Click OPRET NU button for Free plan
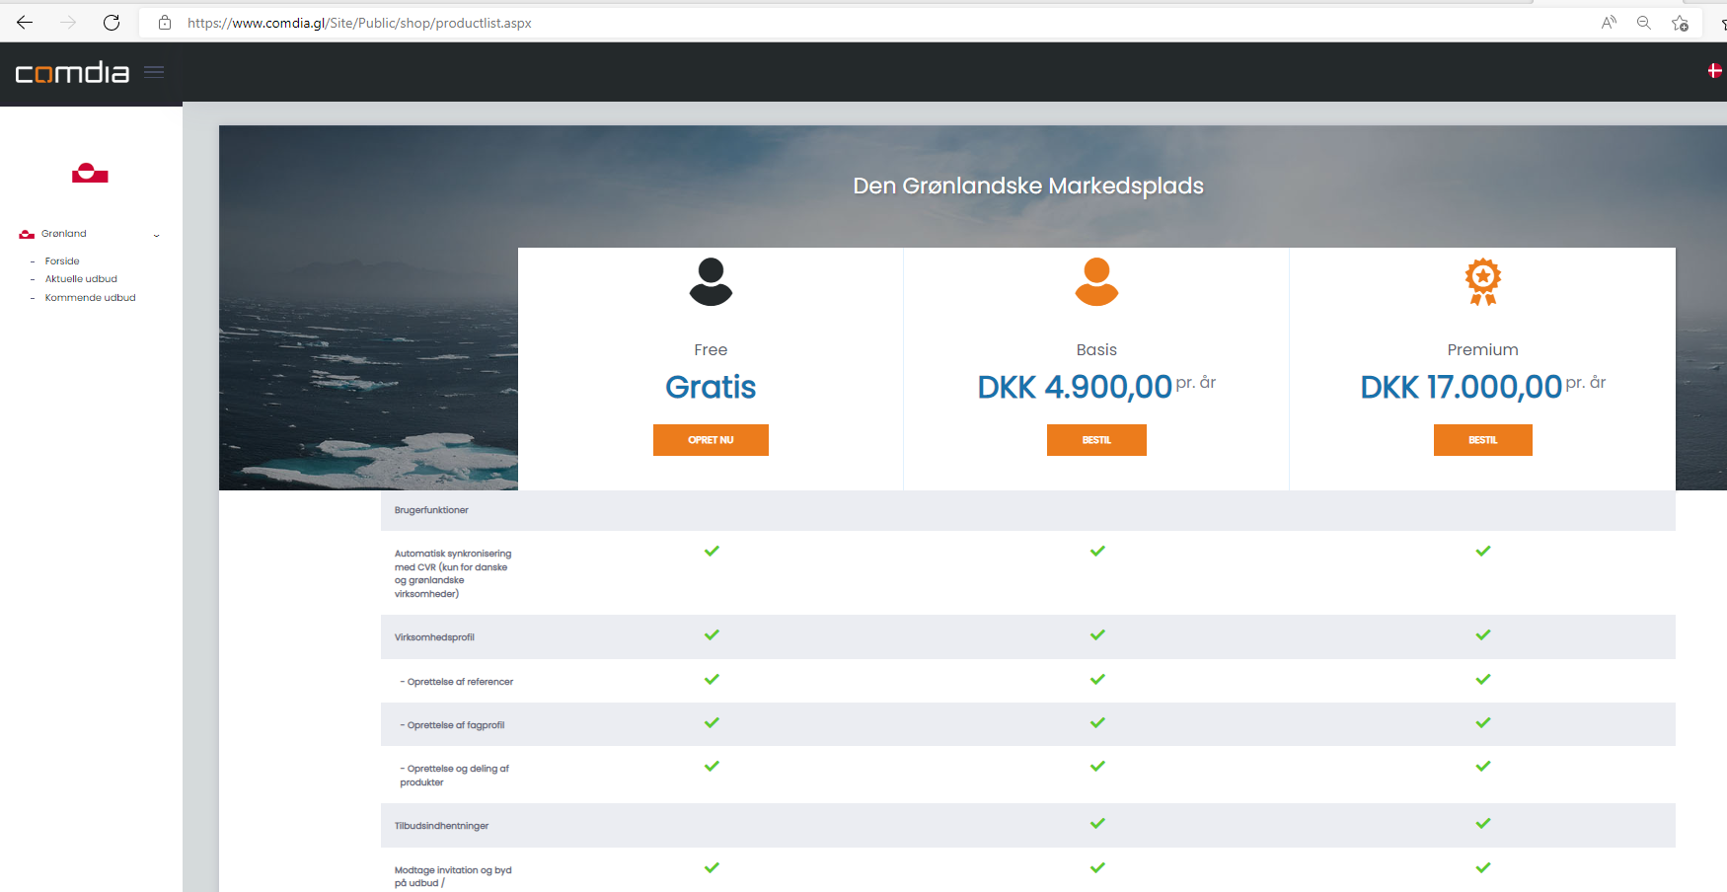 coord(711,440)
